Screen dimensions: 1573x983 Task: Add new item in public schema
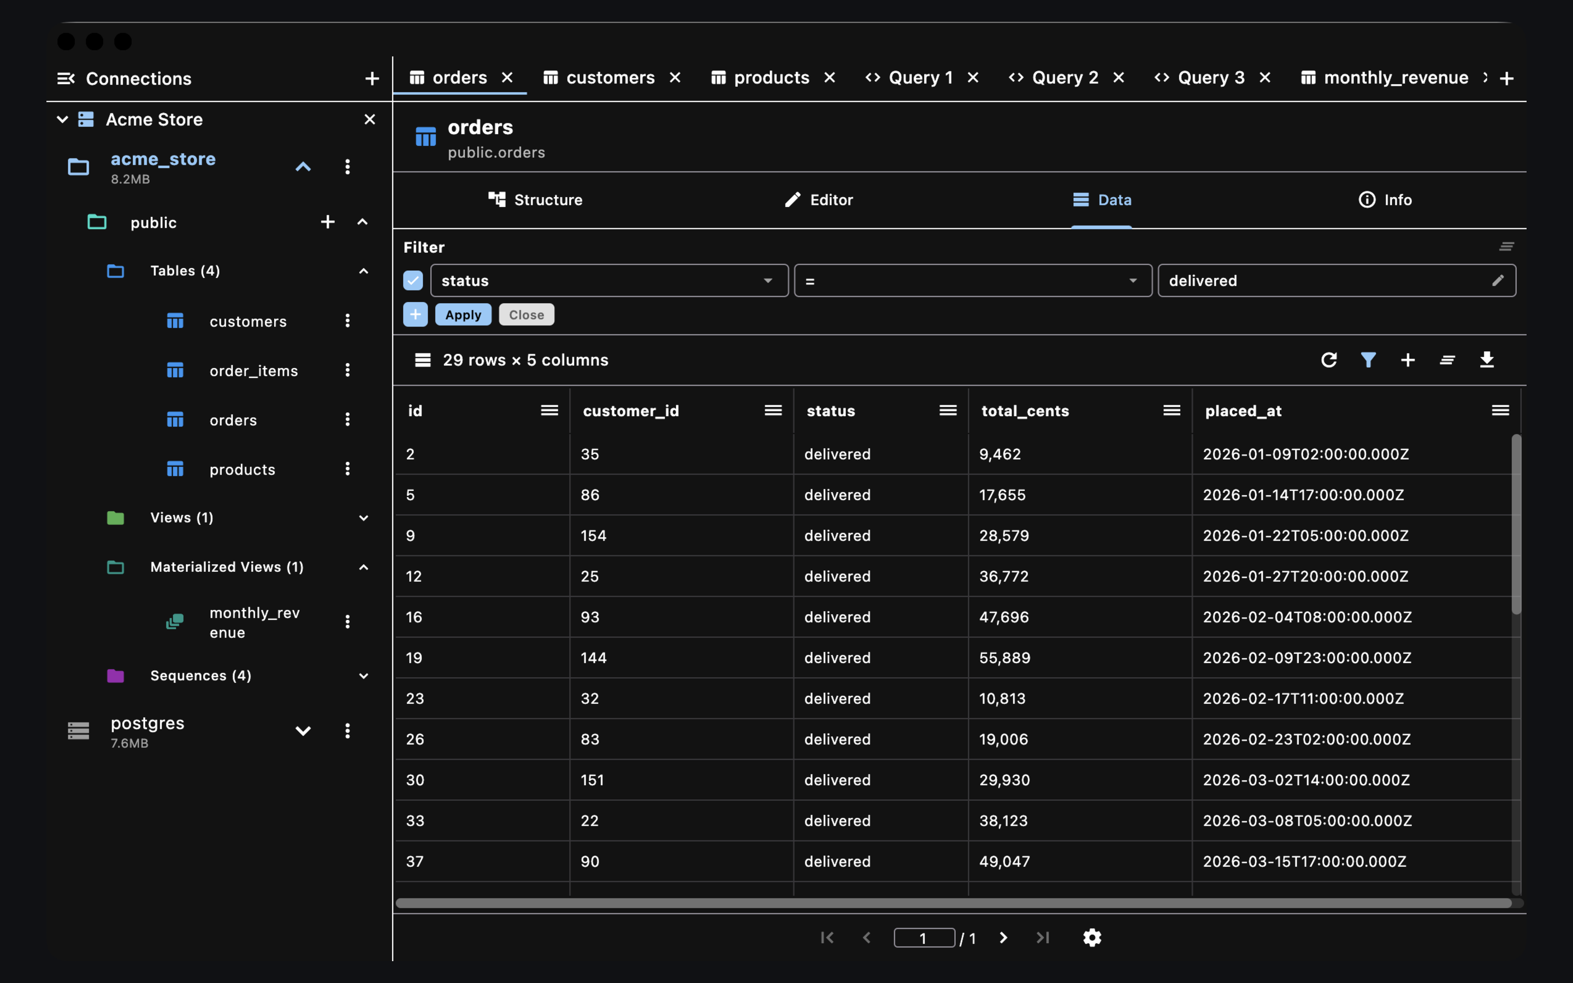328,222
